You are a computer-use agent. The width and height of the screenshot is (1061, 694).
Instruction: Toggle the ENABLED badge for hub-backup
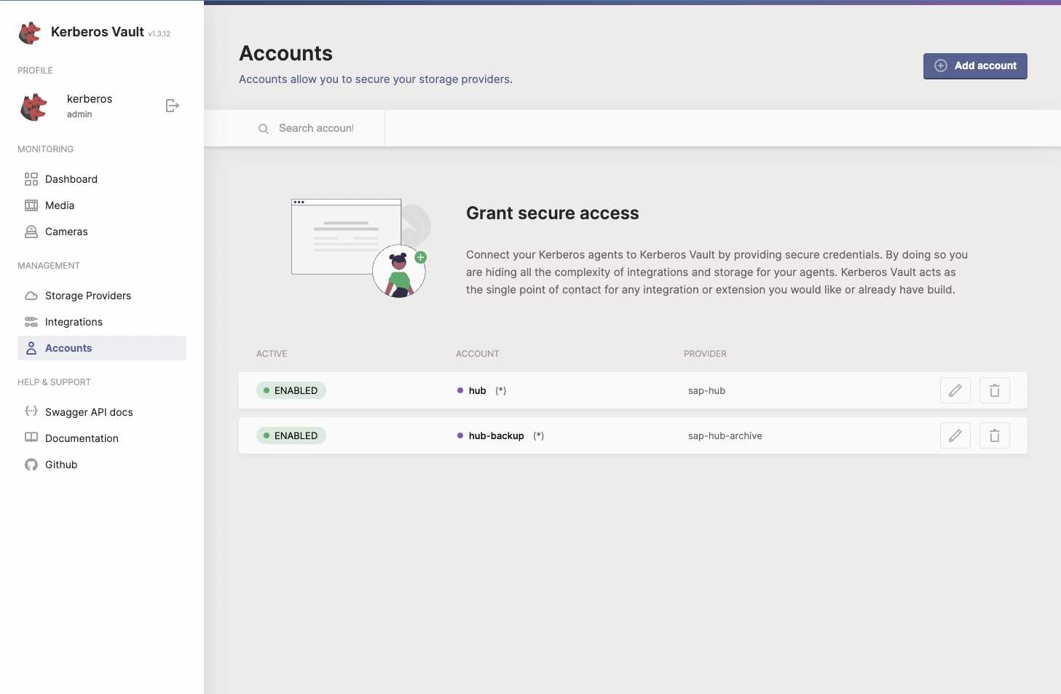(291, 435)
